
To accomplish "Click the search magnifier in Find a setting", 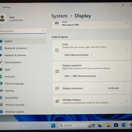I will (43, 31).
